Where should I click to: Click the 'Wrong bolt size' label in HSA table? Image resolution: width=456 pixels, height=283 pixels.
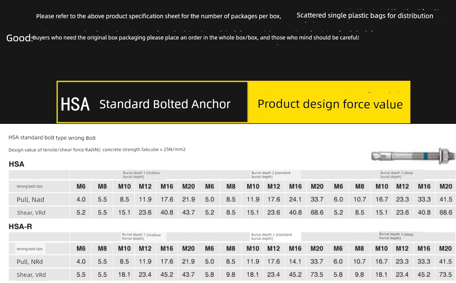(x=29, y=186)
